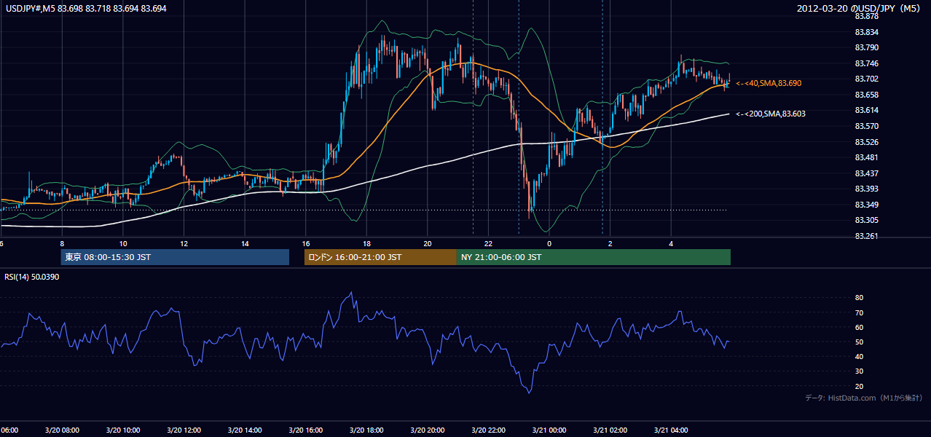This screenshot has height=437, width=931.
Task: Click price axis value 83.481
Action: coord(866,157)
